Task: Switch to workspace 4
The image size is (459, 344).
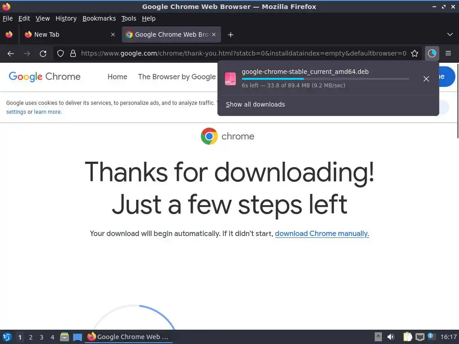Action: 52,337
